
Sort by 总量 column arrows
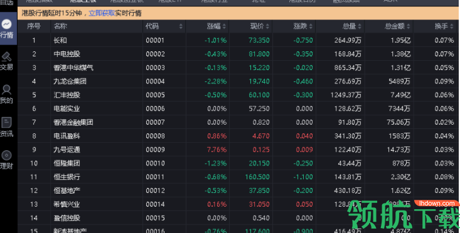click(x=360, y=27)
